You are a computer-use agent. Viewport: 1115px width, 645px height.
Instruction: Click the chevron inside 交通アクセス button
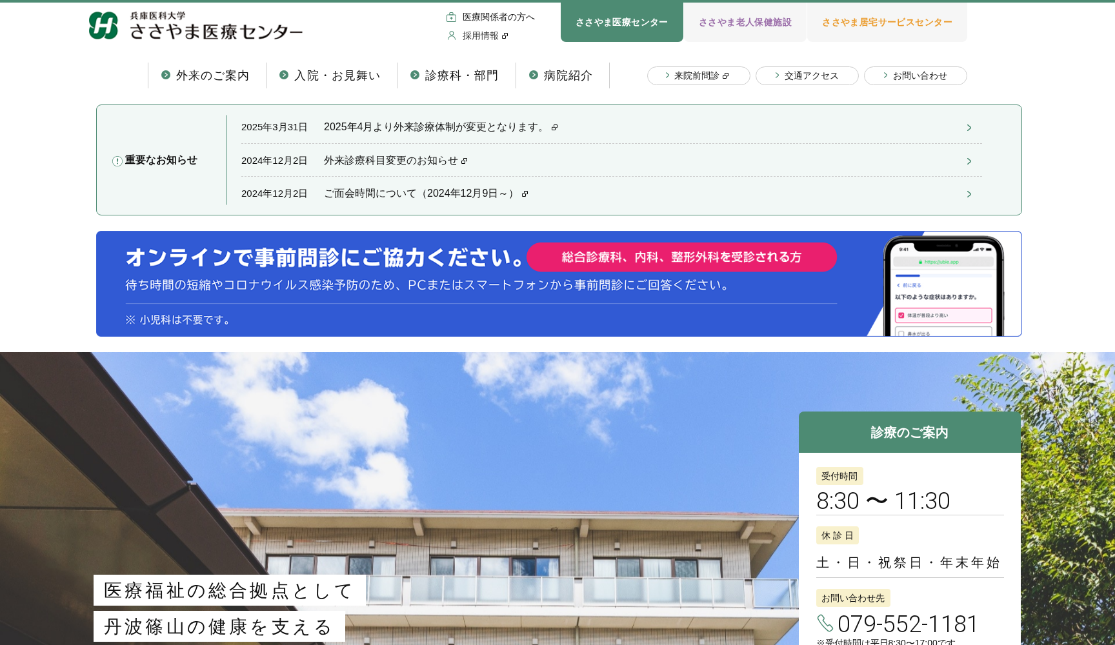tap(777, 75)
